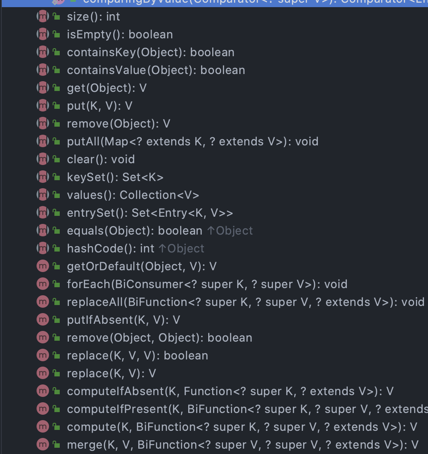
Task: Click the method icon beside compute(K, BiFunction)
Action: pyautogui.click(x=43, y=427)
